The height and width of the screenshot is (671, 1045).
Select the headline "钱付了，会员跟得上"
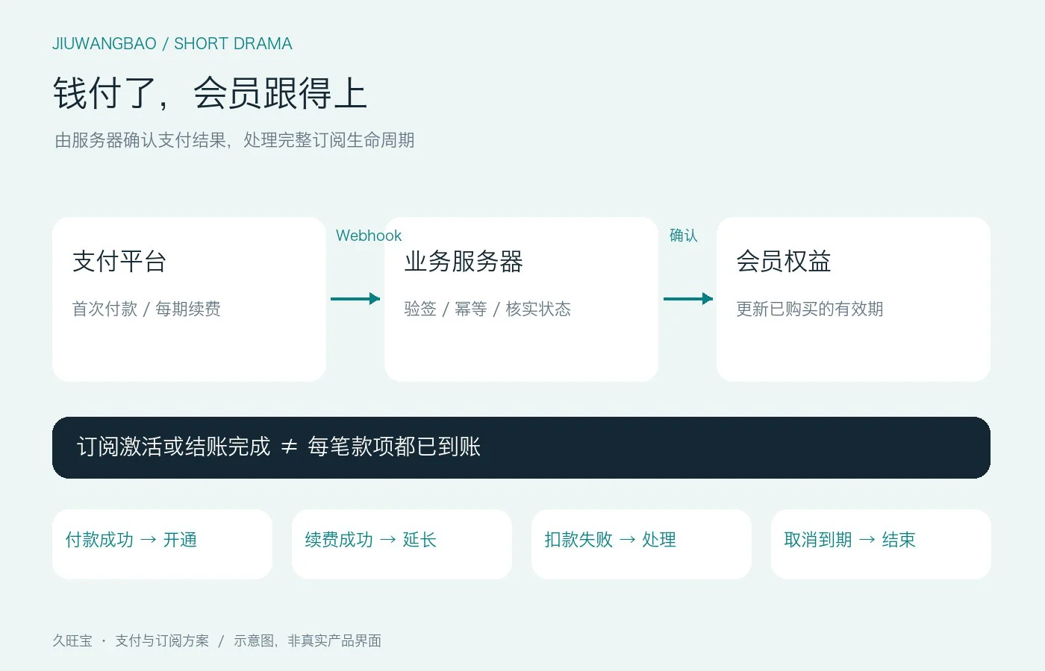(x=210, y=94)
